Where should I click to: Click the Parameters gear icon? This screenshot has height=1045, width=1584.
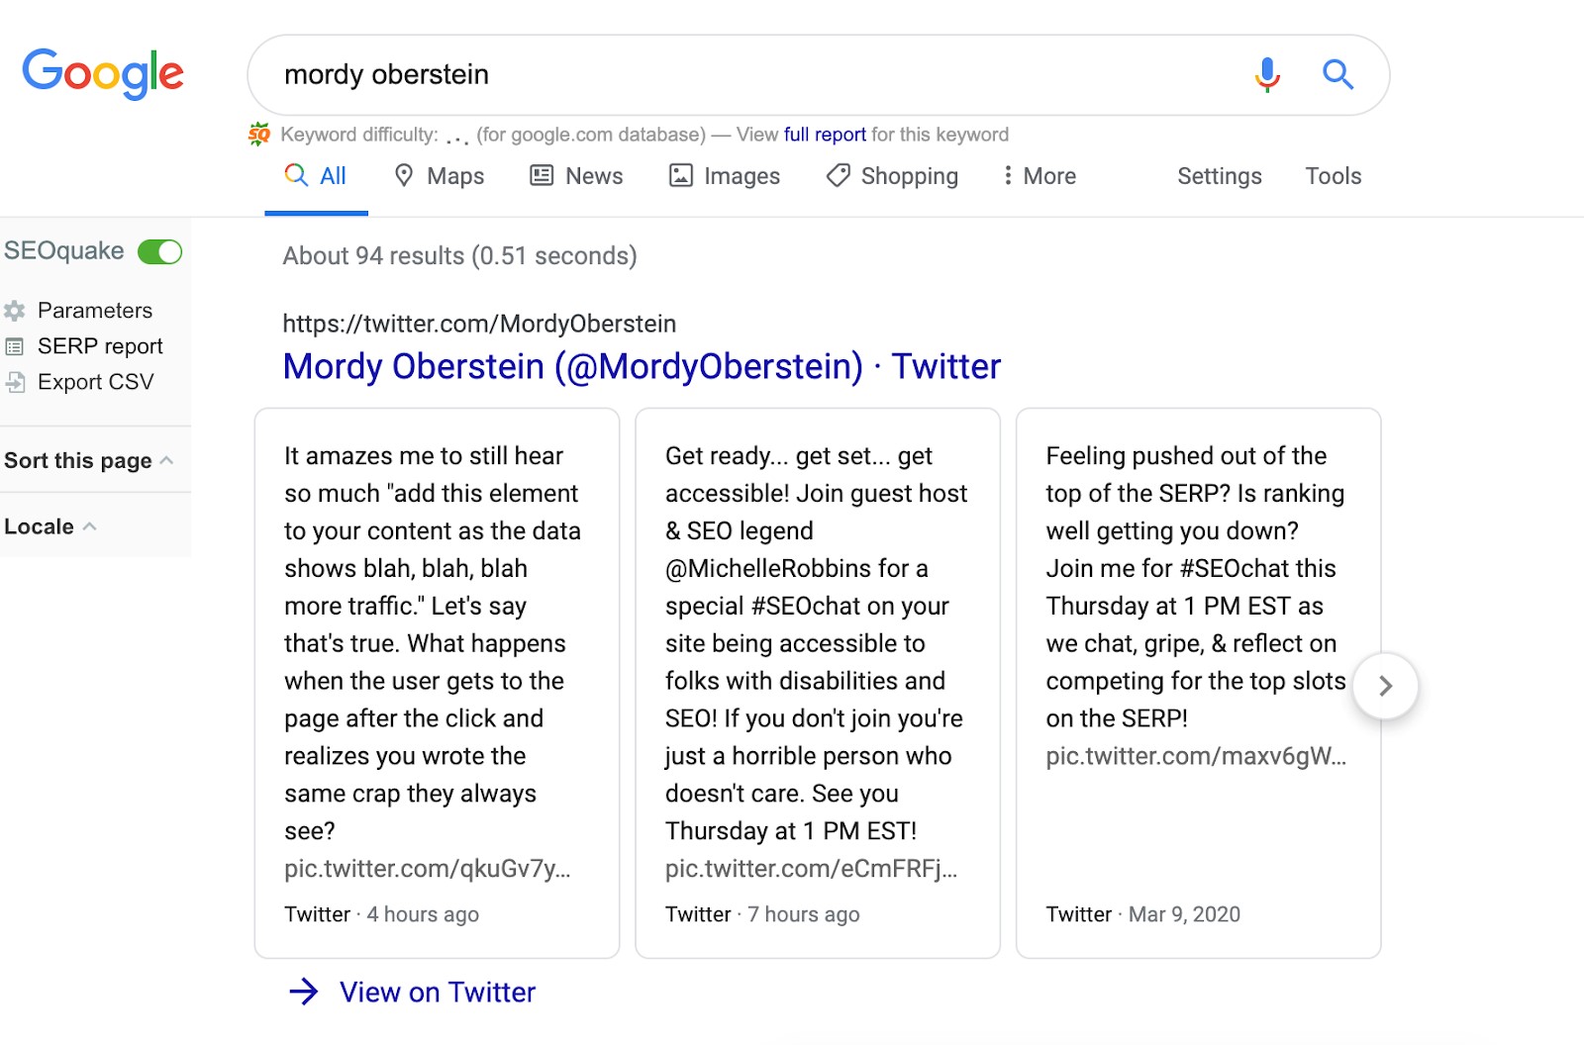(15, 311)
